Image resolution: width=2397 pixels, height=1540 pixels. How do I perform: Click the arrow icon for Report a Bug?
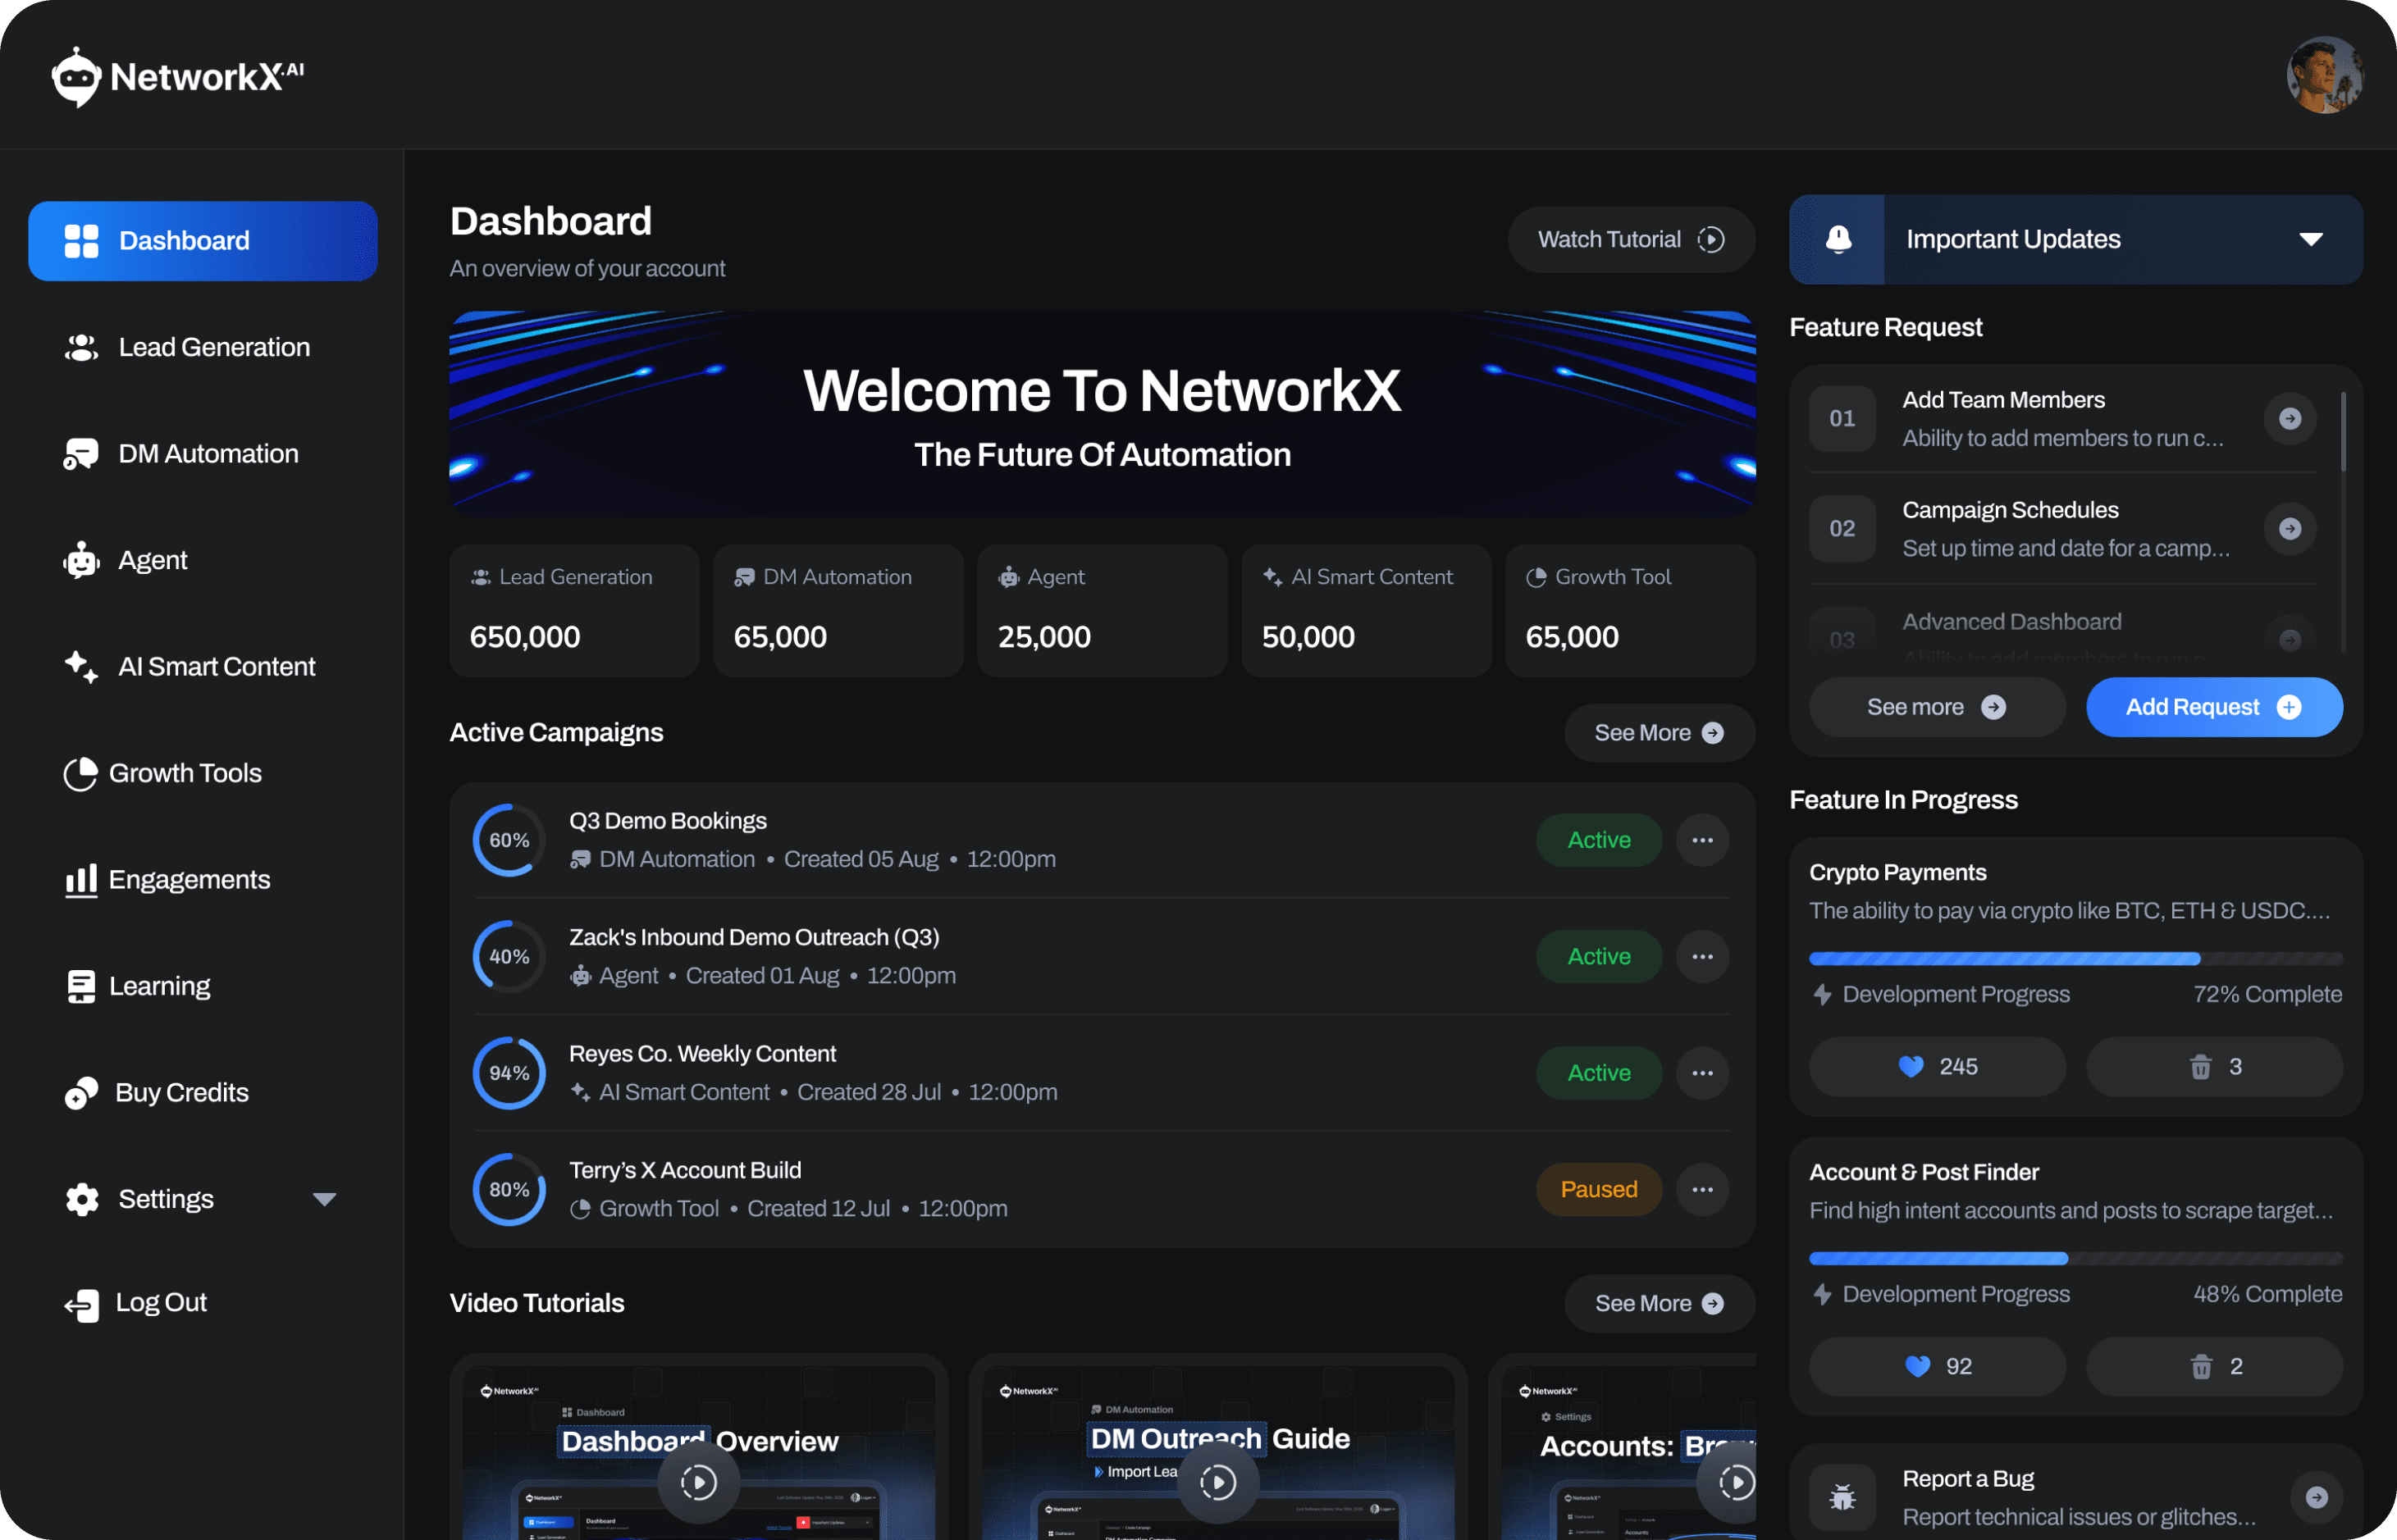2316,1497
